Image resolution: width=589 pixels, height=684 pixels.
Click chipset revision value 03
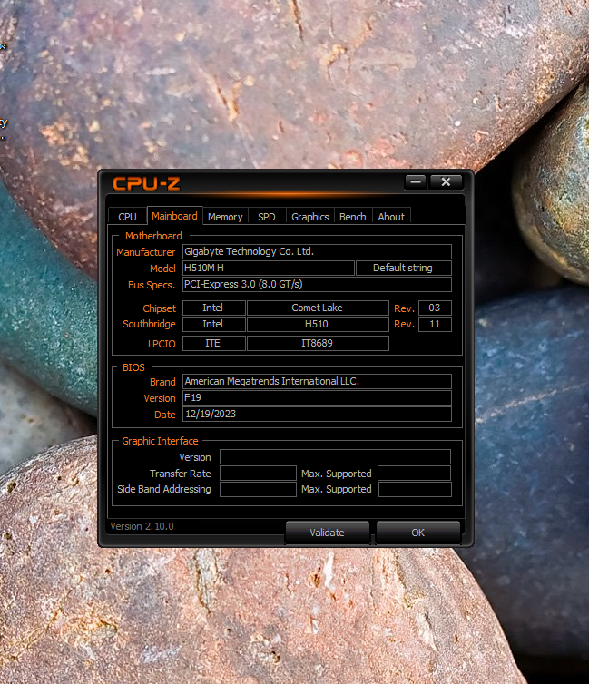435,308
